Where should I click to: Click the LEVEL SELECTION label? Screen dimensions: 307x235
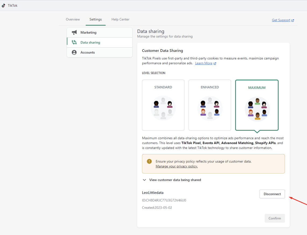[x=154, y=73]
